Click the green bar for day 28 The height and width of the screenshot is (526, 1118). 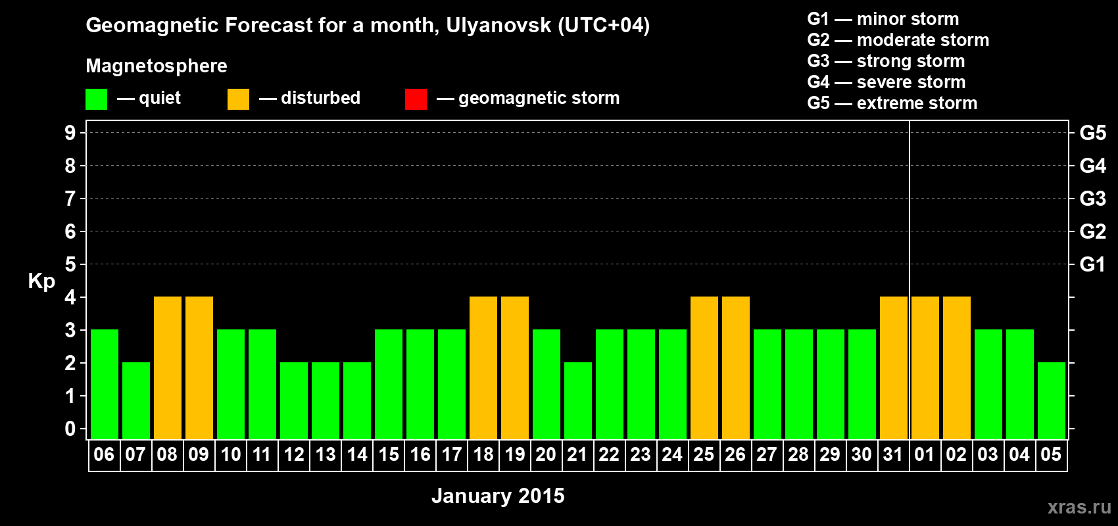point(799,385)
